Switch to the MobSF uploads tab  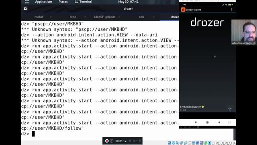coord(105,17)
